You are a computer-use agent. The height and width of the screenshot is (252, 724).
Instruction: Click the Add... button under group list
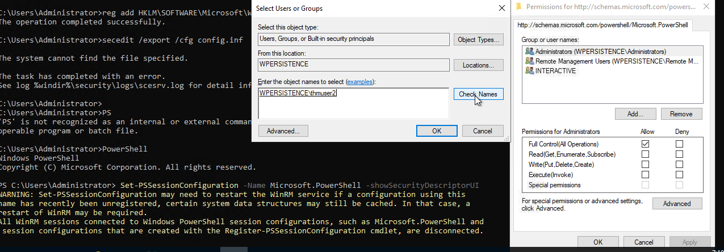(635, 114)
